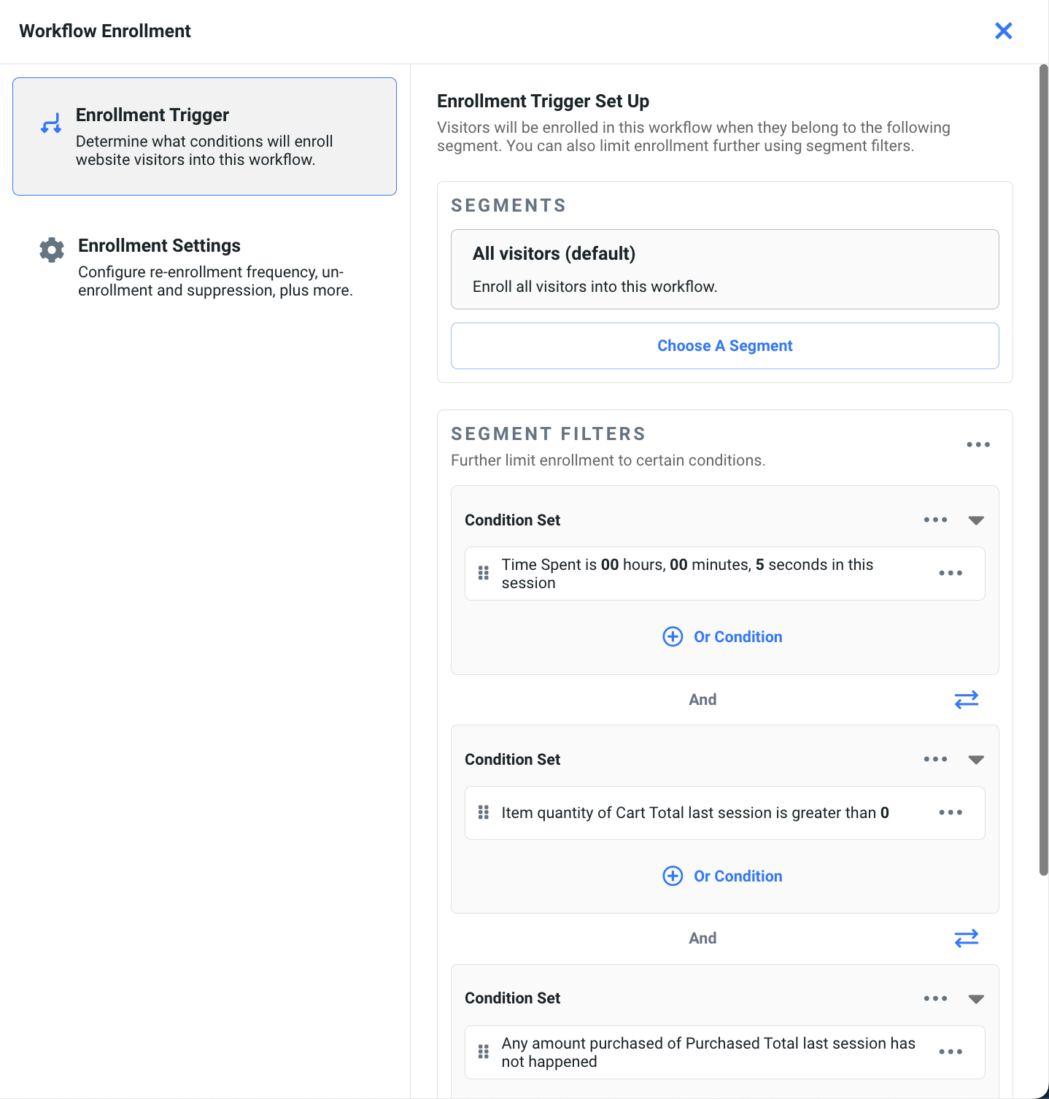
Task: Open Item quantity condition options menu
Action: 950,813
